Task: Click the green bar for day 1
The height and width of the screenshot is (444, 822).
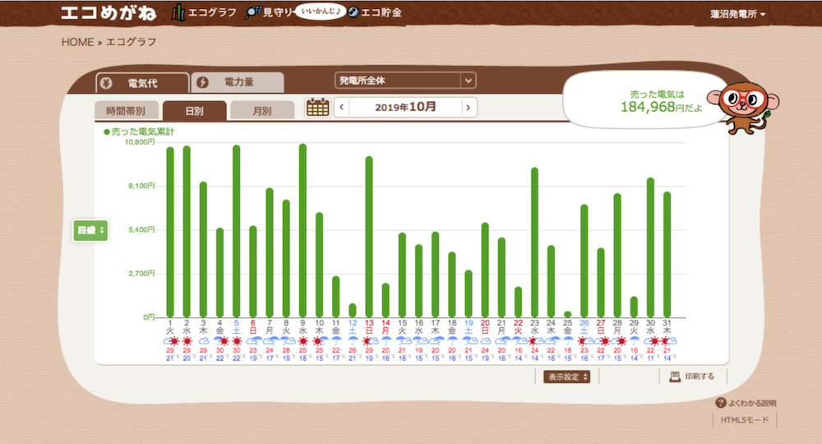Action: 170,232
